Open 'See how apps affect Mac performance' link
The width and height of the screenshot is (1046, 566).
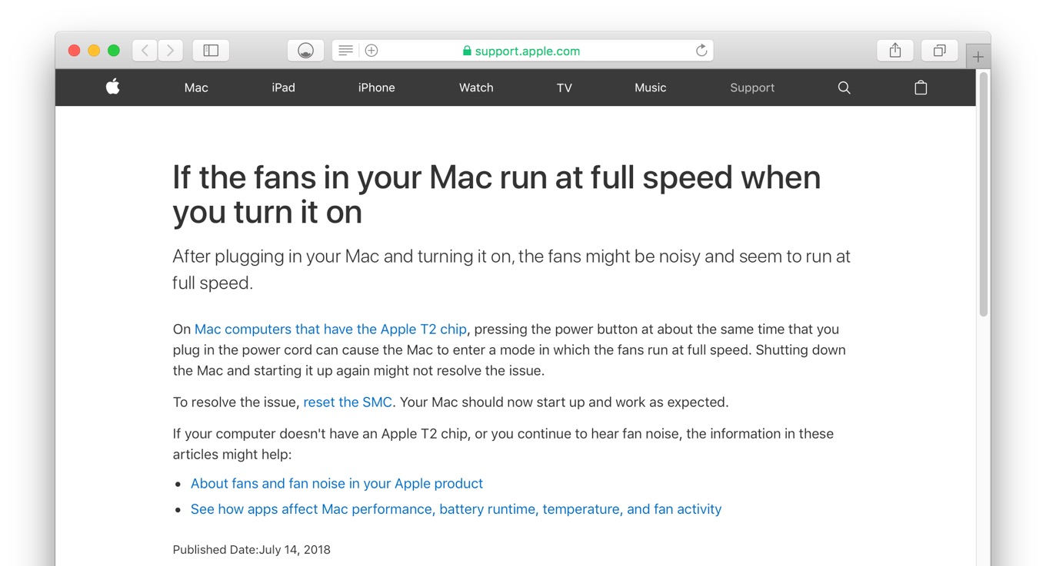point(456,508)
